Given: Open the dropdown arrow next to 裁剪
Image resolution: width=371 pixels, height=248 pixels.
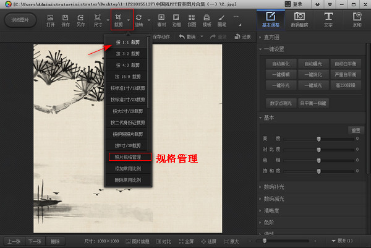Looking at the screenshot, I should 129,20.
